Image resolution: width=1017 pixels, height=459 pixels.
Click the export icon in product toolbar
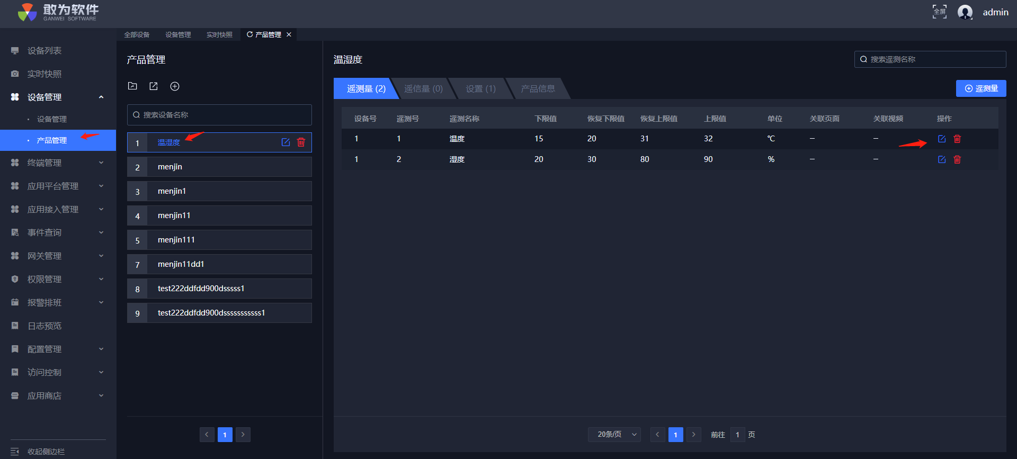click(154, 86)
